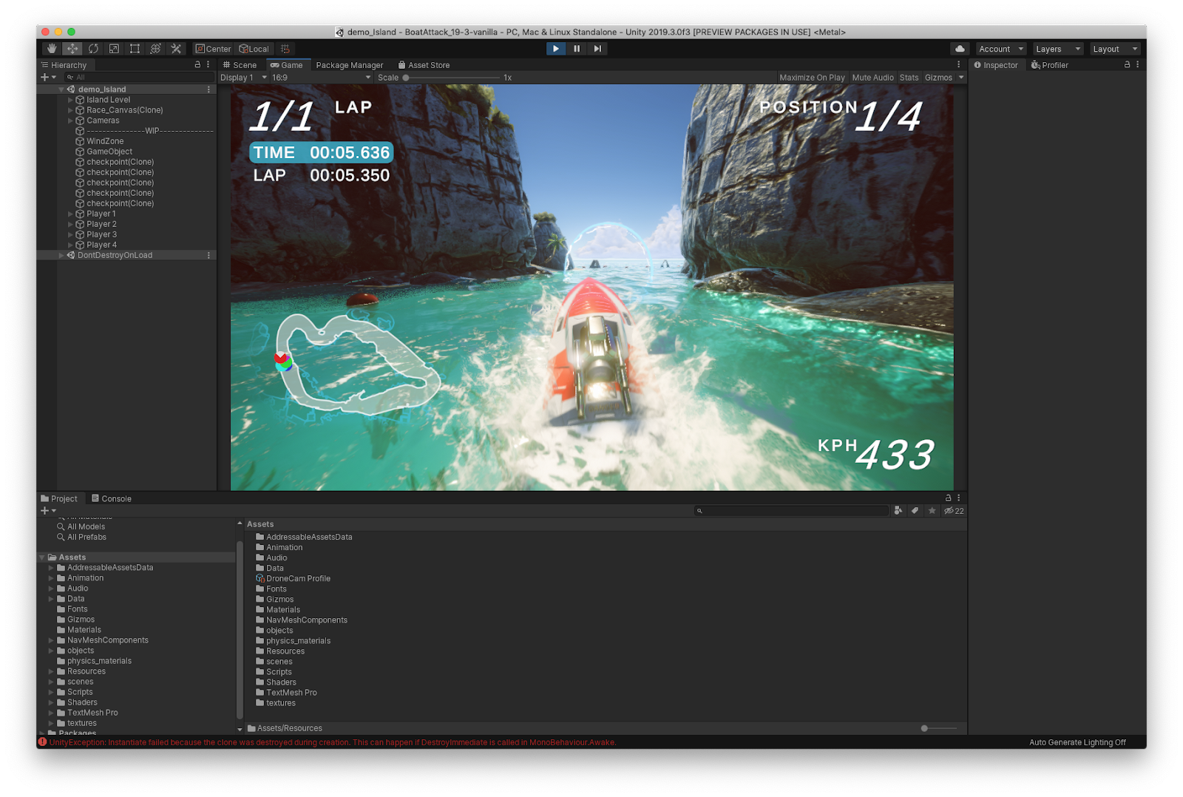The width and height of the screenshot is (1183, 797).
Task: Click the cloud services icon
Action: tap(960, 49)
